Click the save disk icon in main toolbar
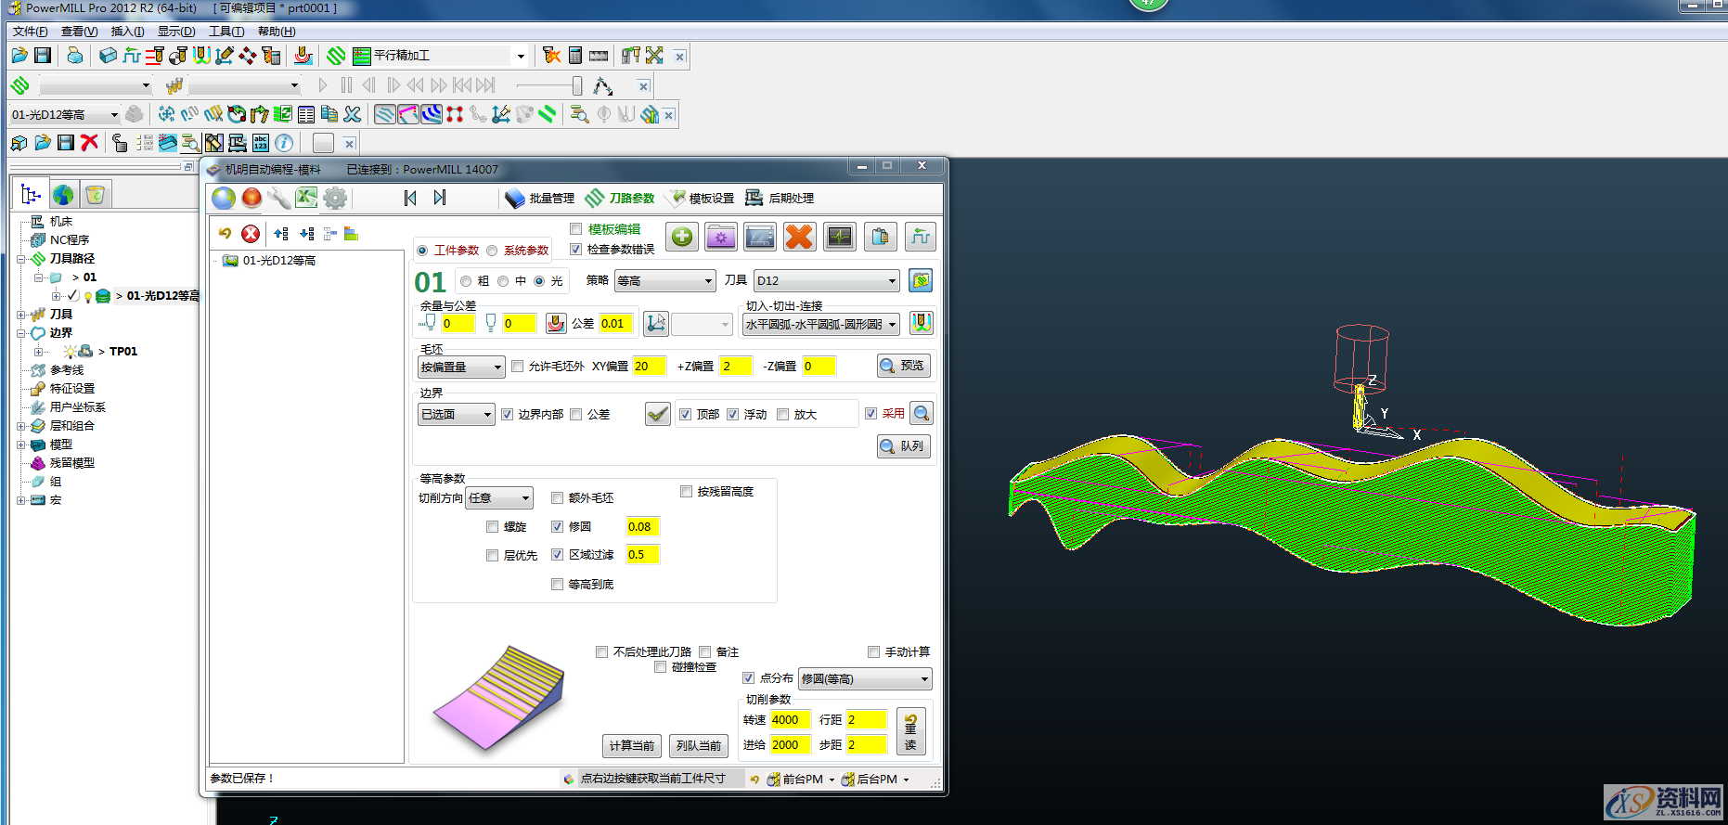This screenshot has height=825, width=1728. click(43, 56)
